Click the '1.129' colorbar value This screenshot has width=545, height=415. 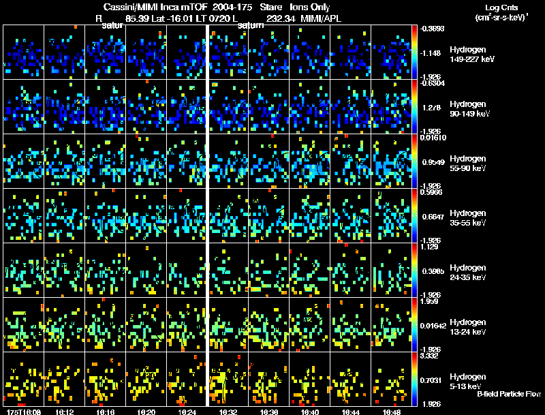(x=429, y=247)
